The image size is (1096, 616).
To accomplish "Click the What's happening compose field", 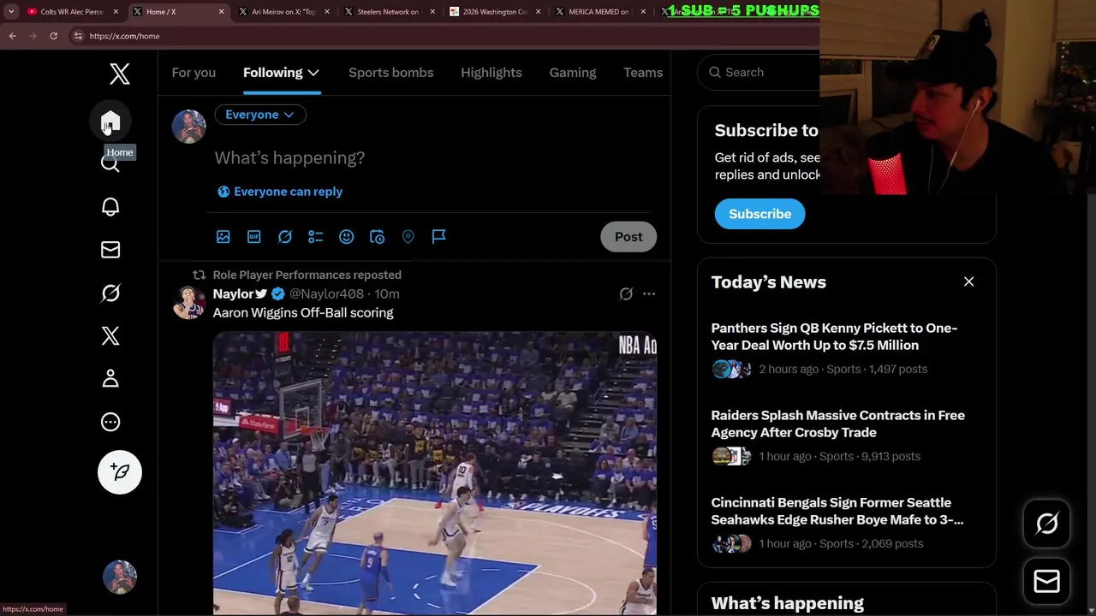I will click(432, 157).
